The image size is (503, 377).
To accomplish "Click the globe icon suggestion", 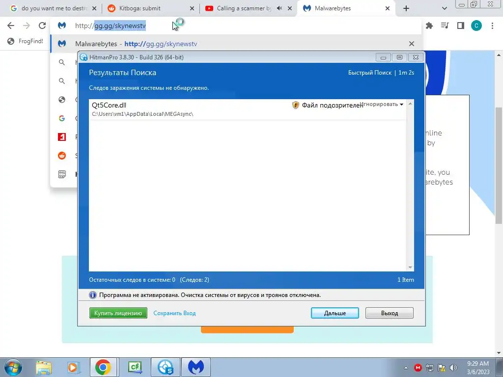I will (62, 100).
